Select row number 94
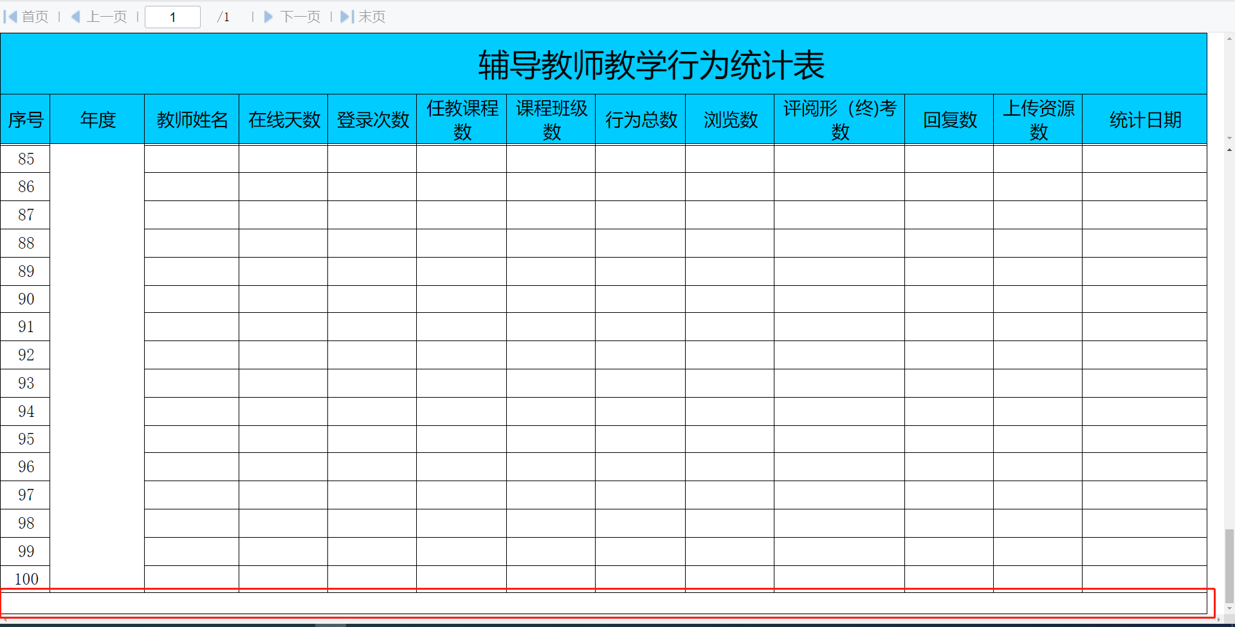 tap(26, 412)
